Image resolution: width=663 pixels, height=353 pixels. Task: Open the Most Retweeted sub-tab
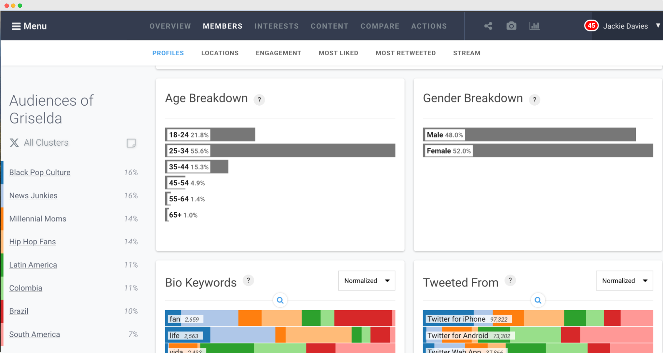(x=406, y=53)
